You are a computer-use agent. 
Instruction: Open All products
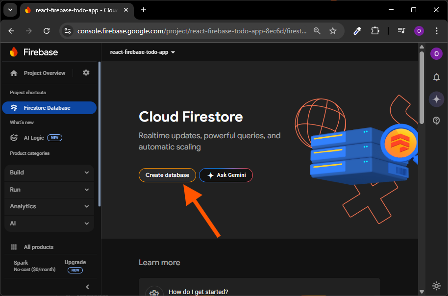pos(39,247)
